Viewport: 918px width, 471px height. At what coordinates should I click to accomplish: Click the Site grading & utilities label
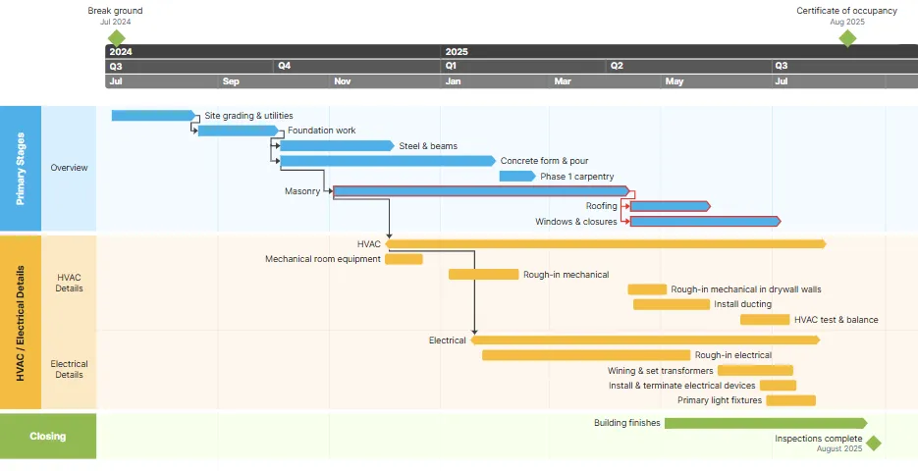(x=248, y=116)
